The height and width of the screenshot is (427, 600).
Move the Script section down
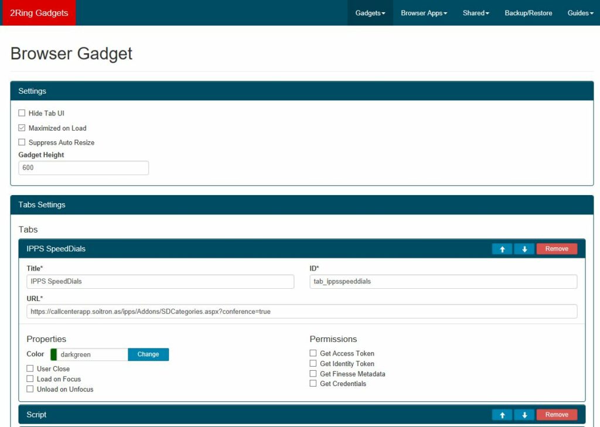coord(524,414)
